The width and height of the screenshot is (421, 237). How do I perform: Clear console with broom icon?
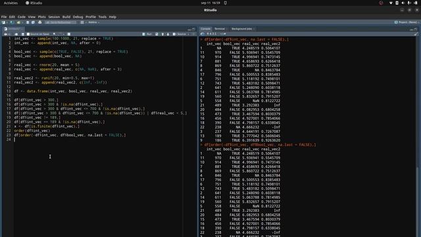tap(416, 34)
